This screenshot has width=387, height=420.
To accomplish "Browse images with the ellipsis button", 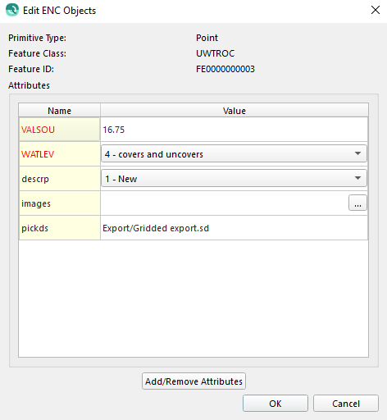I will (x=357, y=203).
